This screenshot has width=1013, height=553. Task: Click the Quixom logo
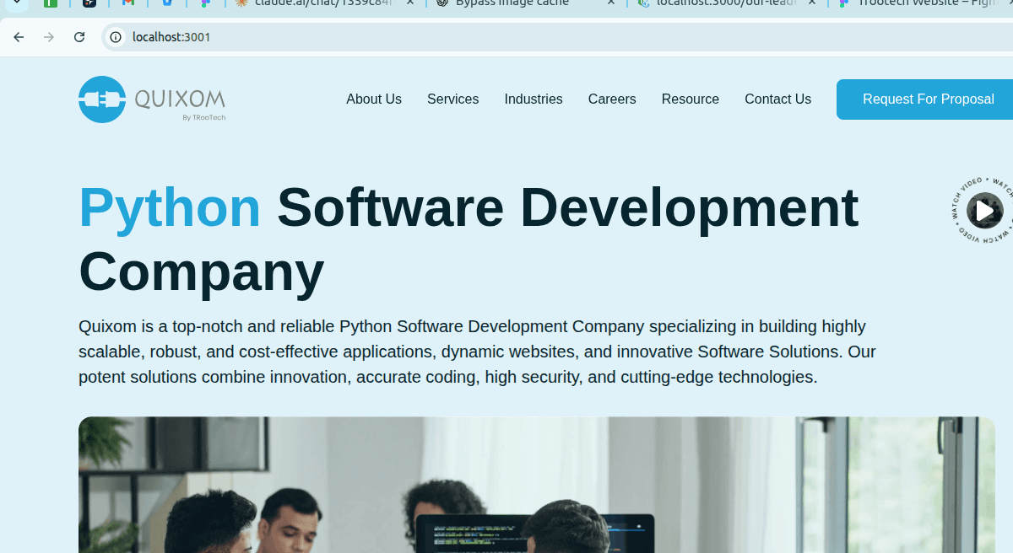pos(152,99)
